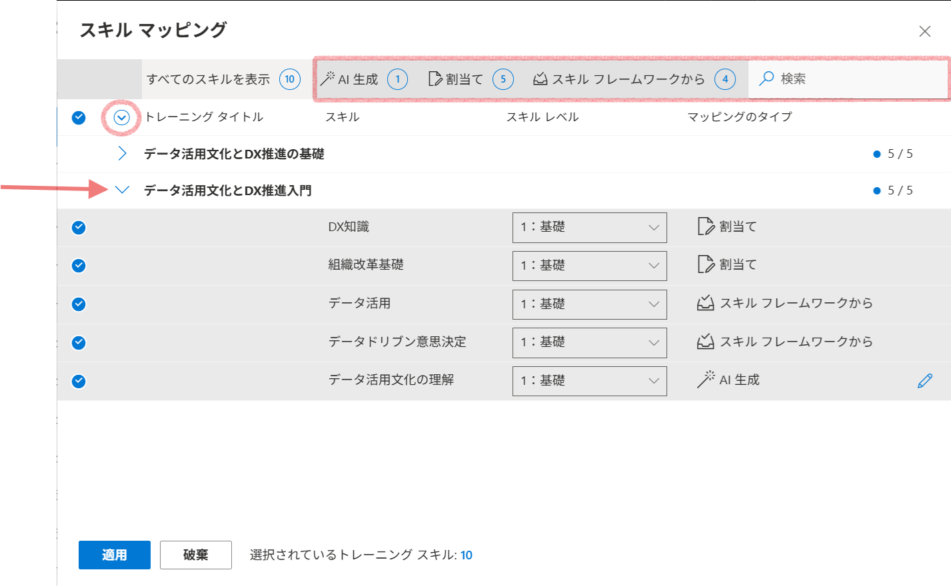Click the 5 / 5 count for DX推進入門

tap(900, 190)
